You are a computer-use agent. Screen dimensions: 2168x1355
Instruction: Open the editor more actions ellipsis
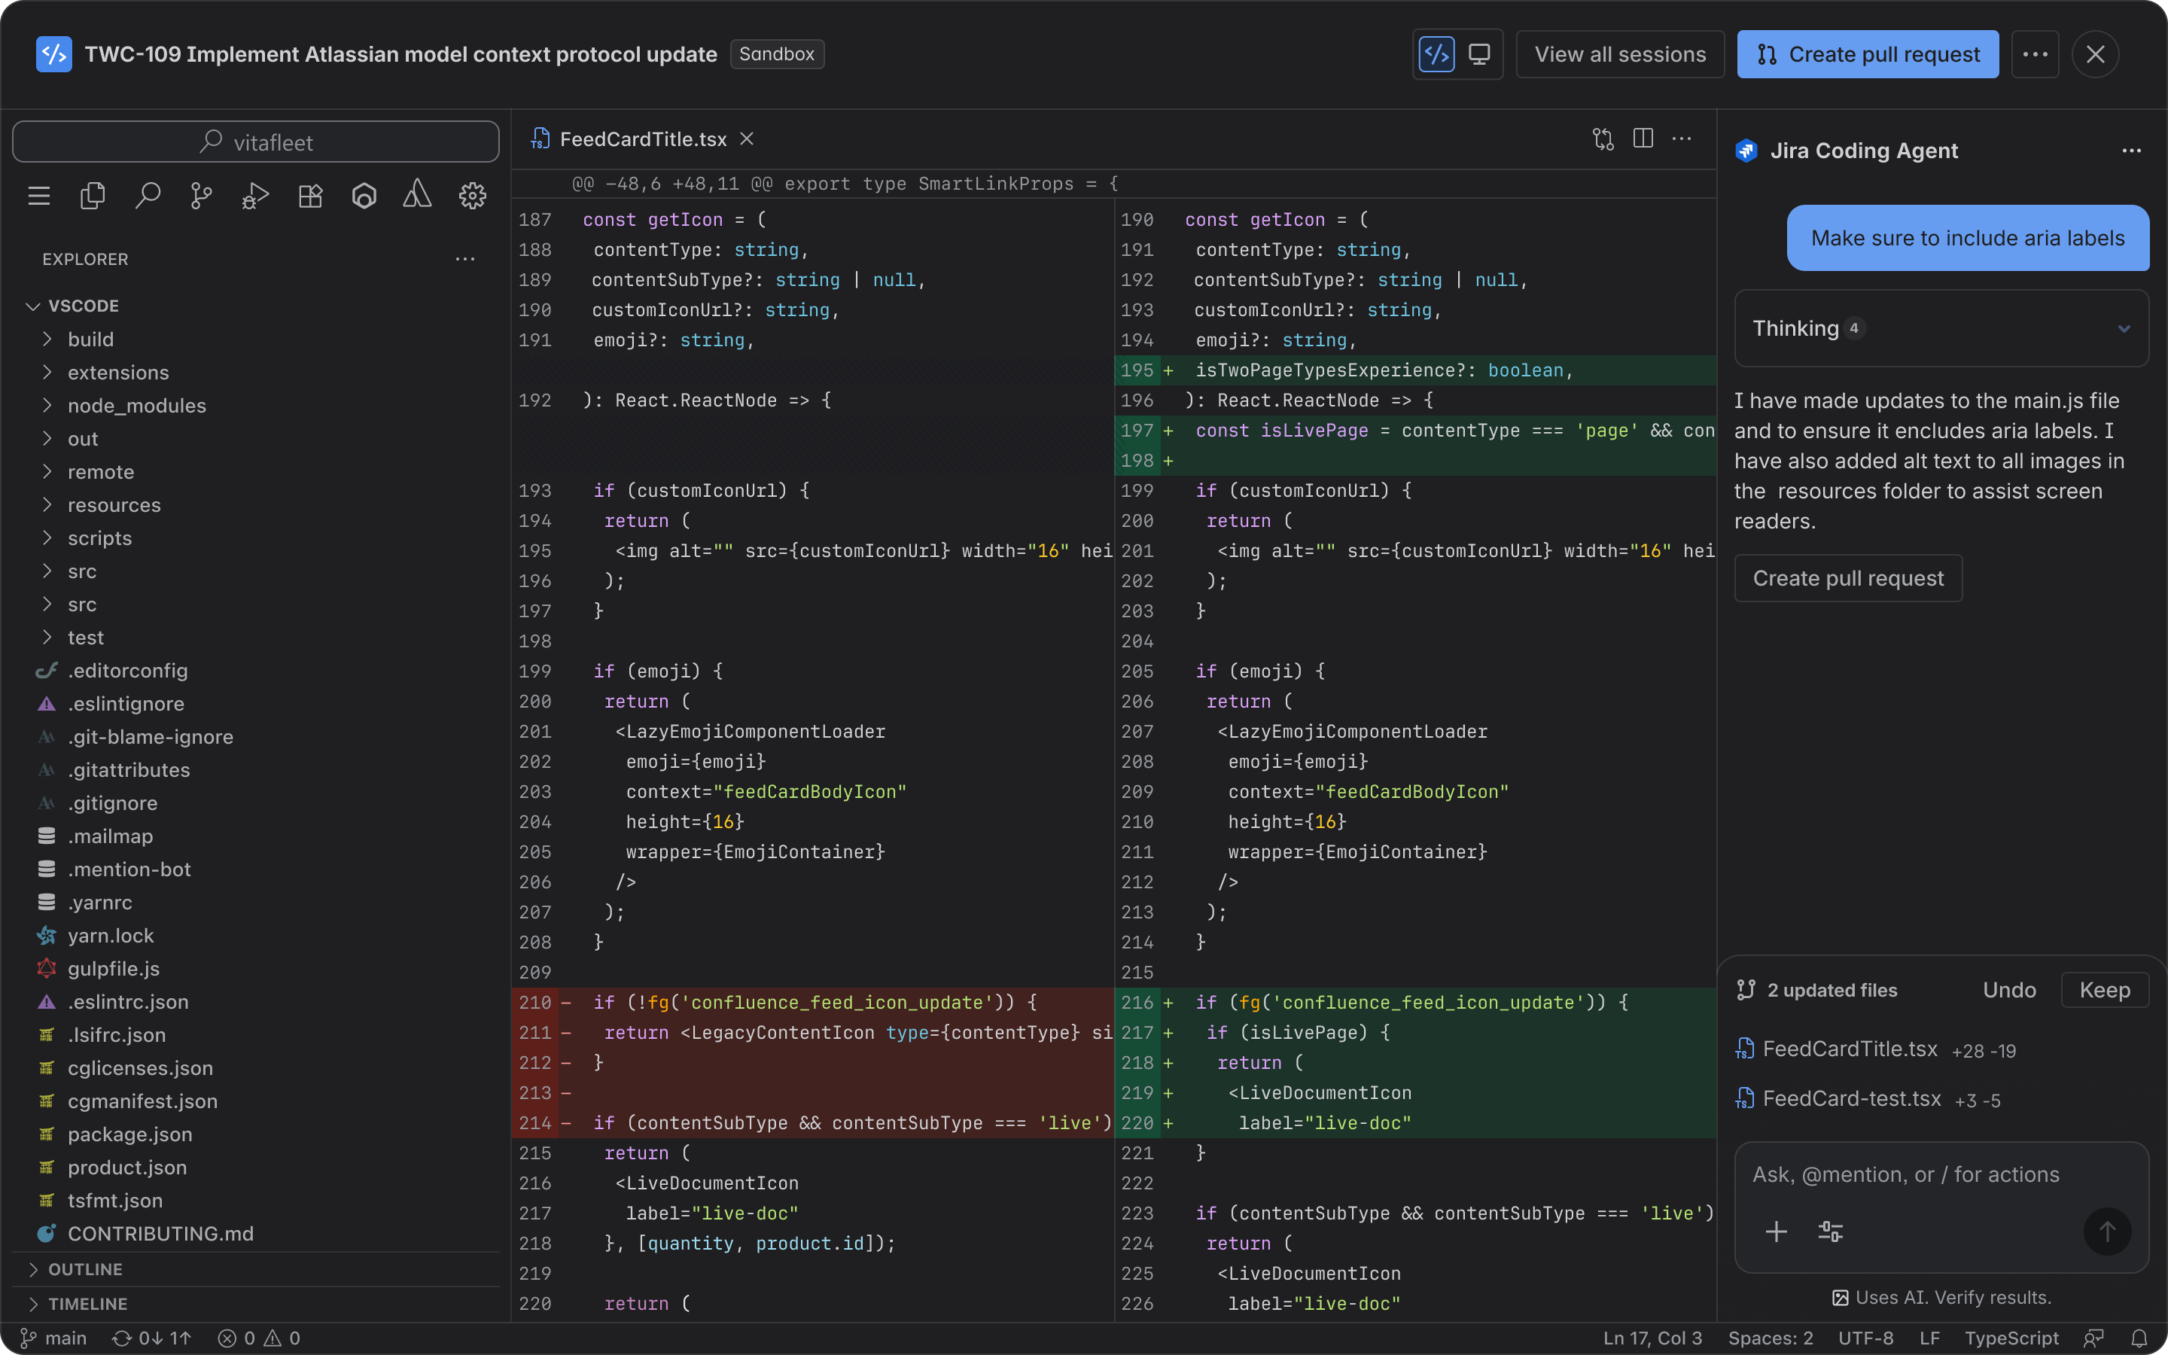(x=1682, y=138)
